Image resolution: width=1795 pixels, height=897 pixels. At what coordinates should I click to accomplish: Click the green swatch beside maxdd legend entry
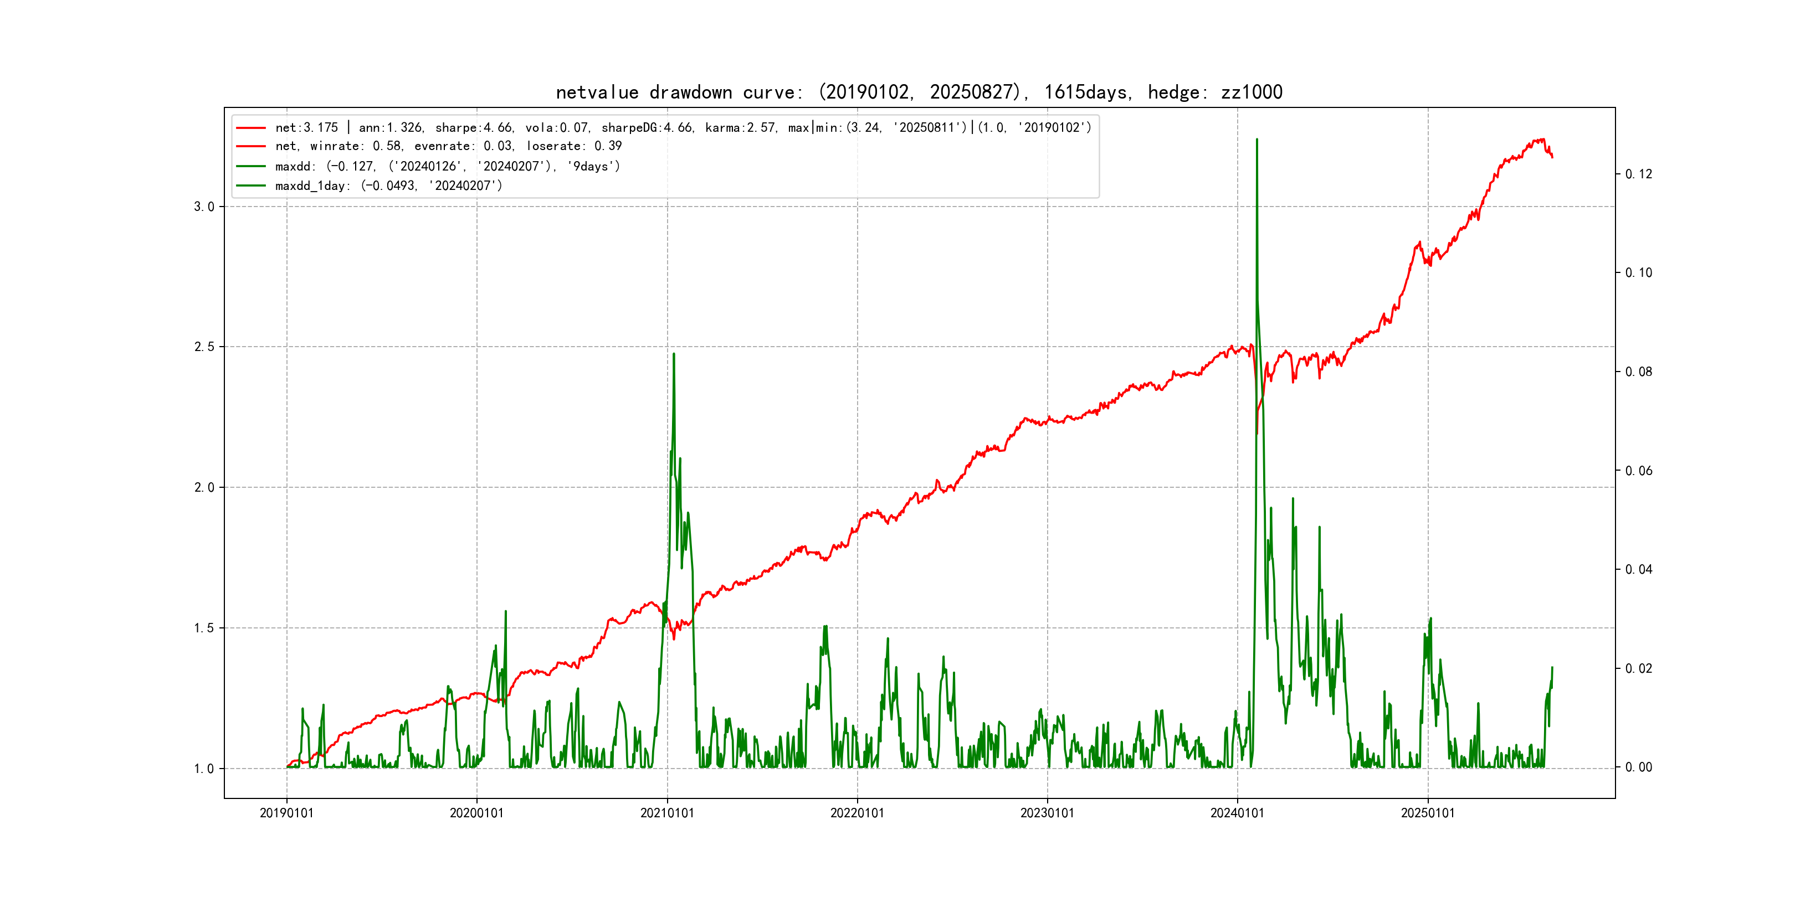coord(251,167)
